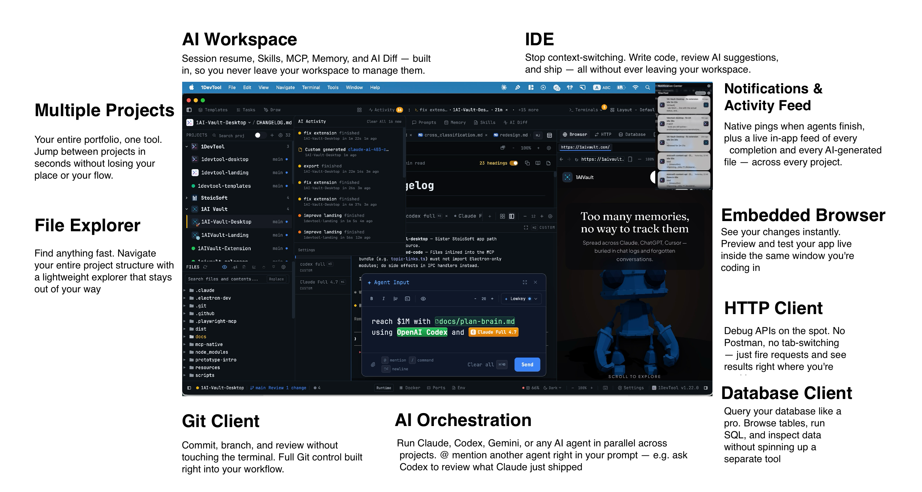Add a new terminal tab with plus
The height and width of the screenshot is (492, 922).
(490, 216)
